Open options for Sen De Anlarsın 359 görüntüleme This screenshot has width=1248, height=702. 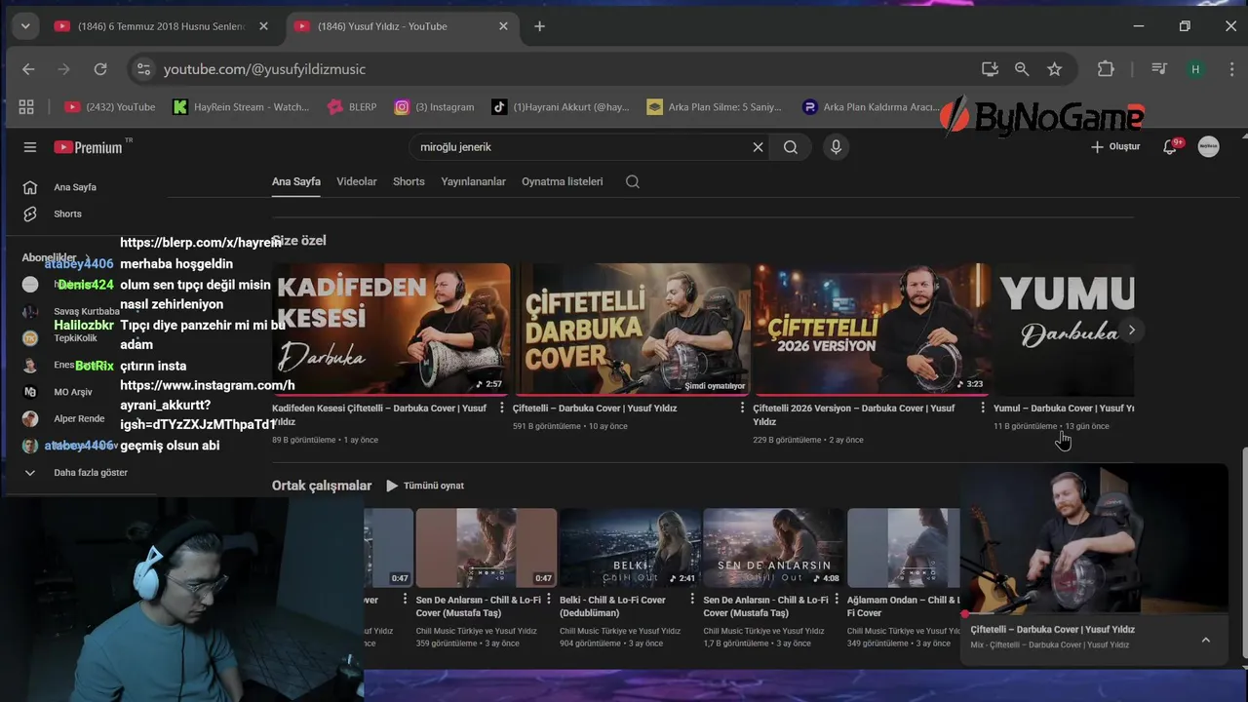pyautogui.click(x=549, y=599)
